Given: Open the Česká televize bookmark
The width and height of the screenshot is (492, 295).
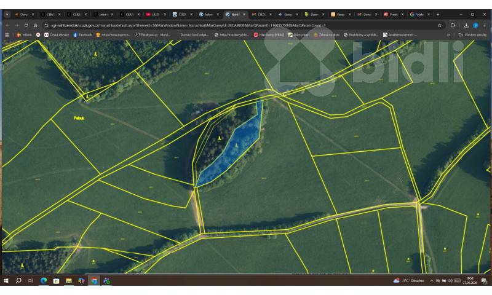Looking at the screenshot, I should click(x=57, y=35).
